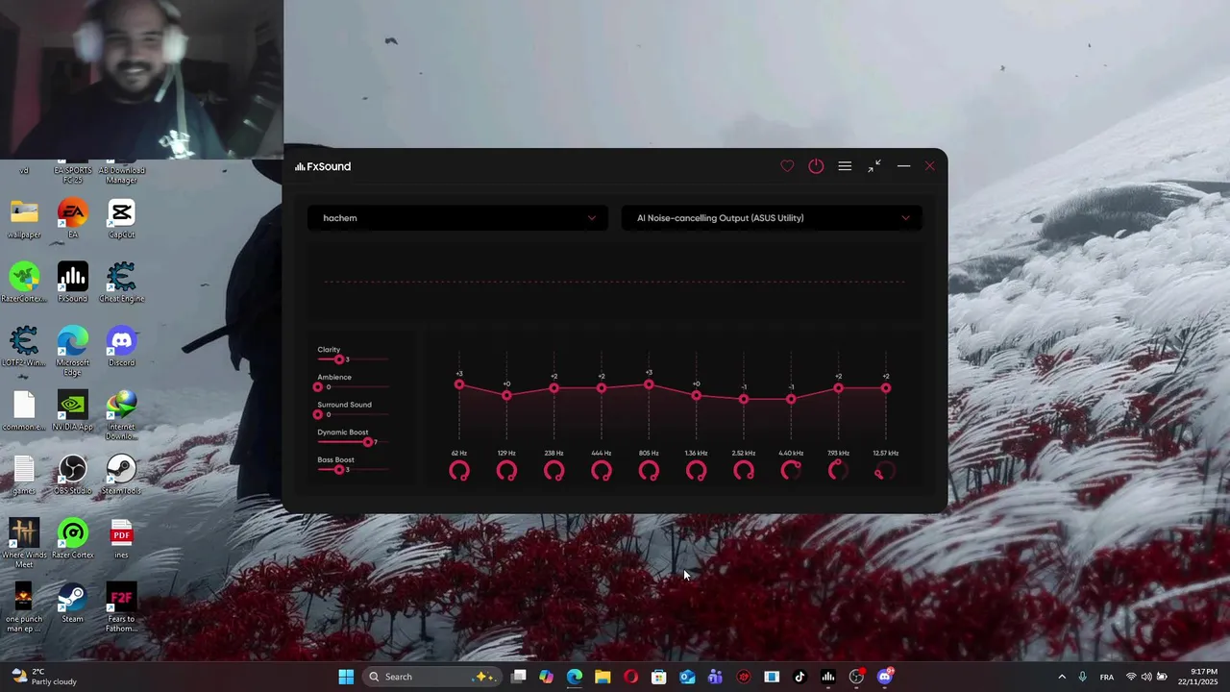This screenshot has width=1230, height=692.
Task: Open AI Noise-cancelling Output device dropdown
Action: pos(772,218)
